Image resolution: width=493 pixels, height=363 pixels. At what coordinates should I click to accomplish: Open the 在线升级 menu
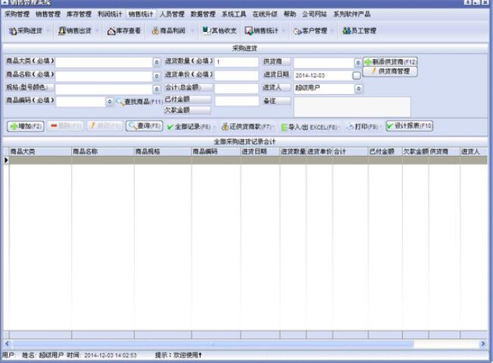(265, 14)
